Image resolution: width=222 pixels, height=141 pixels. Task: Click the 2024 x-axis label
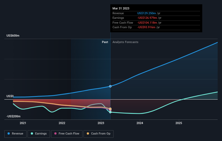(x=140, y=123)
